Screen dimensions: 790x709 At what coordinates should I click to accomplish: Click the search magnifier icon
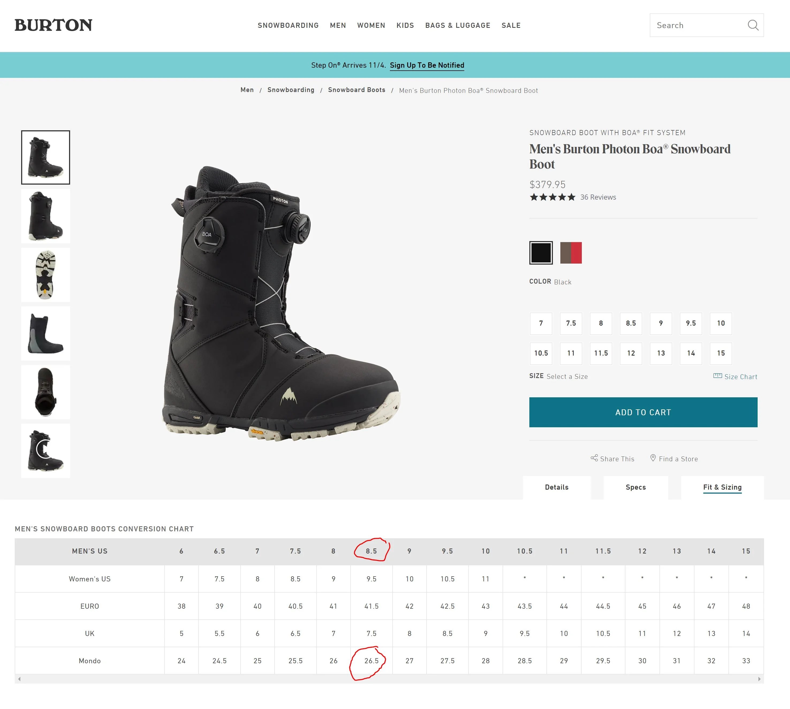(x=753, y=25)
